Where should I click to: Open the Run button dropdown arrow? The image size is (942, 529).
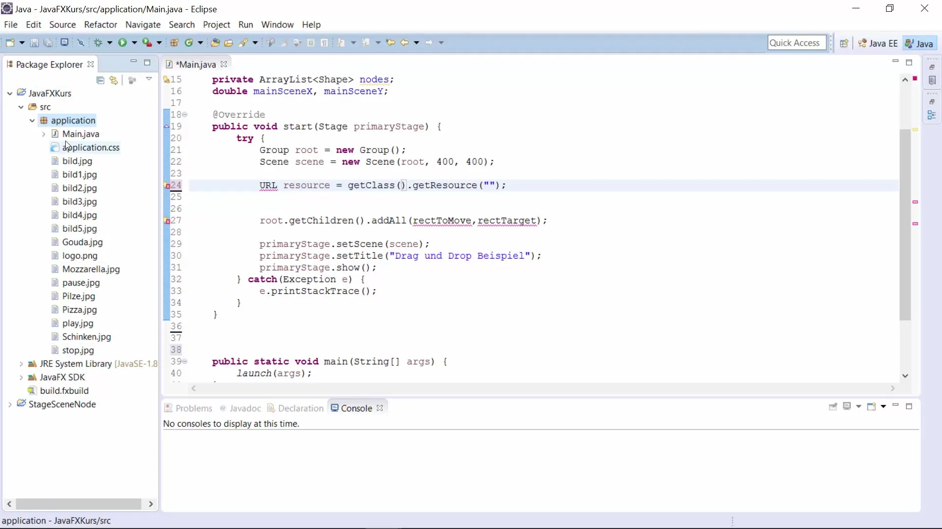point(134,43)
